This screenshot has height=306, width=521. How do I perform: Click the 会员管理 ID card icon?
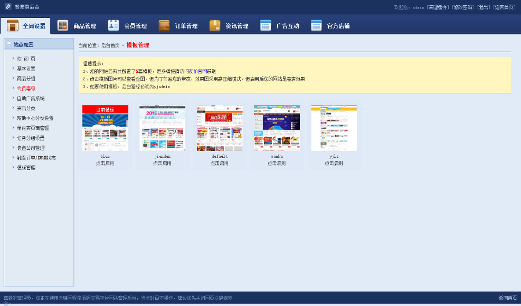click(113, 25)
